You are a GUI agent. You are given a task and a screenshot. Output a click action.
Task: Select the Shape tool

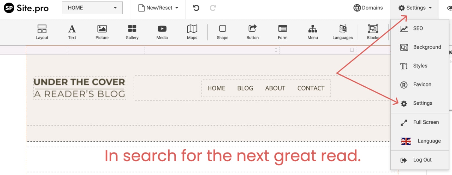coord(222,32)
